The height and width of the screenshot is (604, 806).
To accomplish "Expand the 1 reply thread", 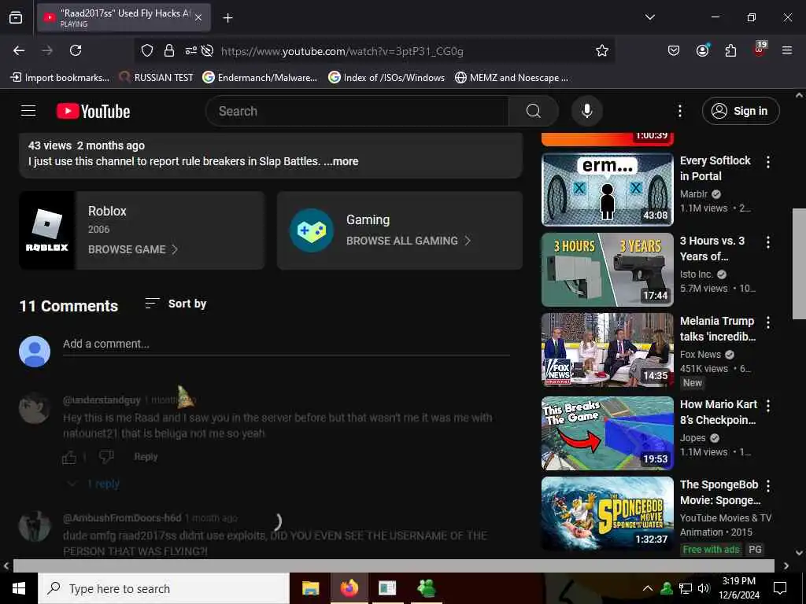I will (94, 484).
